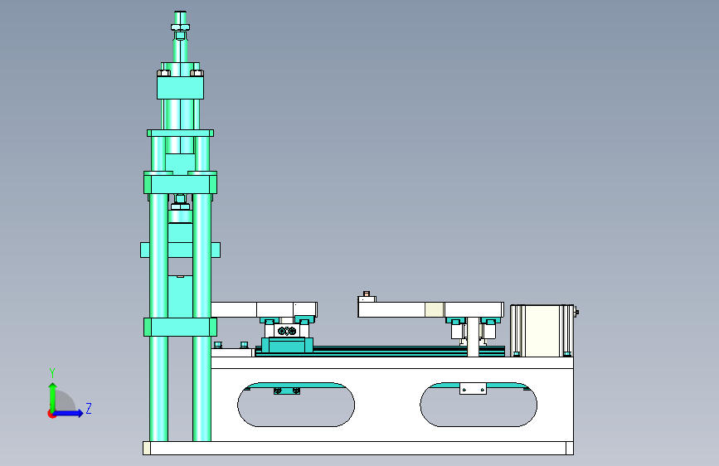Select the white vertical post near right arm
Screen dimensions: 719x466
pos(473,337)
